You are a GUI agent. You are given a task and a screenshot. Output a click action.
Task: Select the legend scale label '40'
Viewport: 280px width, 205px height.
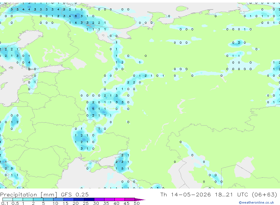[116, 203]
